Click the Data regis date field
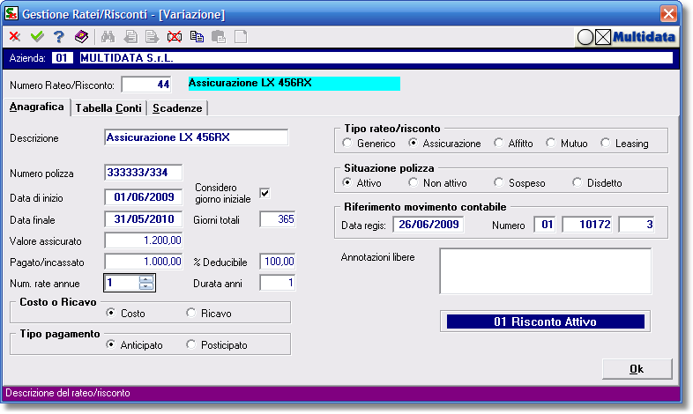The height and width of the screenshot is (414, 693). [428, 225]
